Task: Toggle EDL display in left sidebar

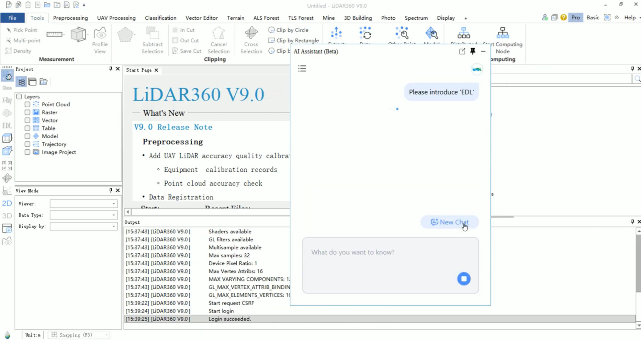Action: 7,126
